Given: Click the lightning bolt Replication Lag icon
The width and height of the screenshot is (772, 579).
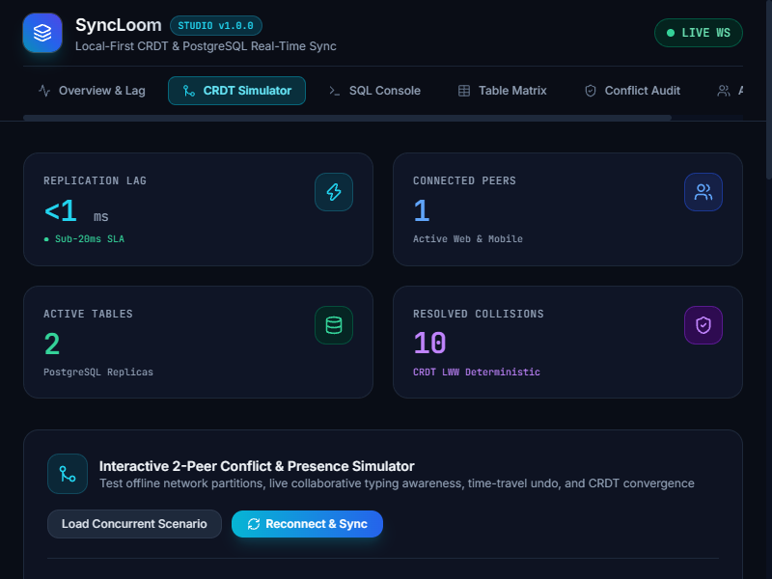Looking at the screenshot, I should [x=334, y=192].
